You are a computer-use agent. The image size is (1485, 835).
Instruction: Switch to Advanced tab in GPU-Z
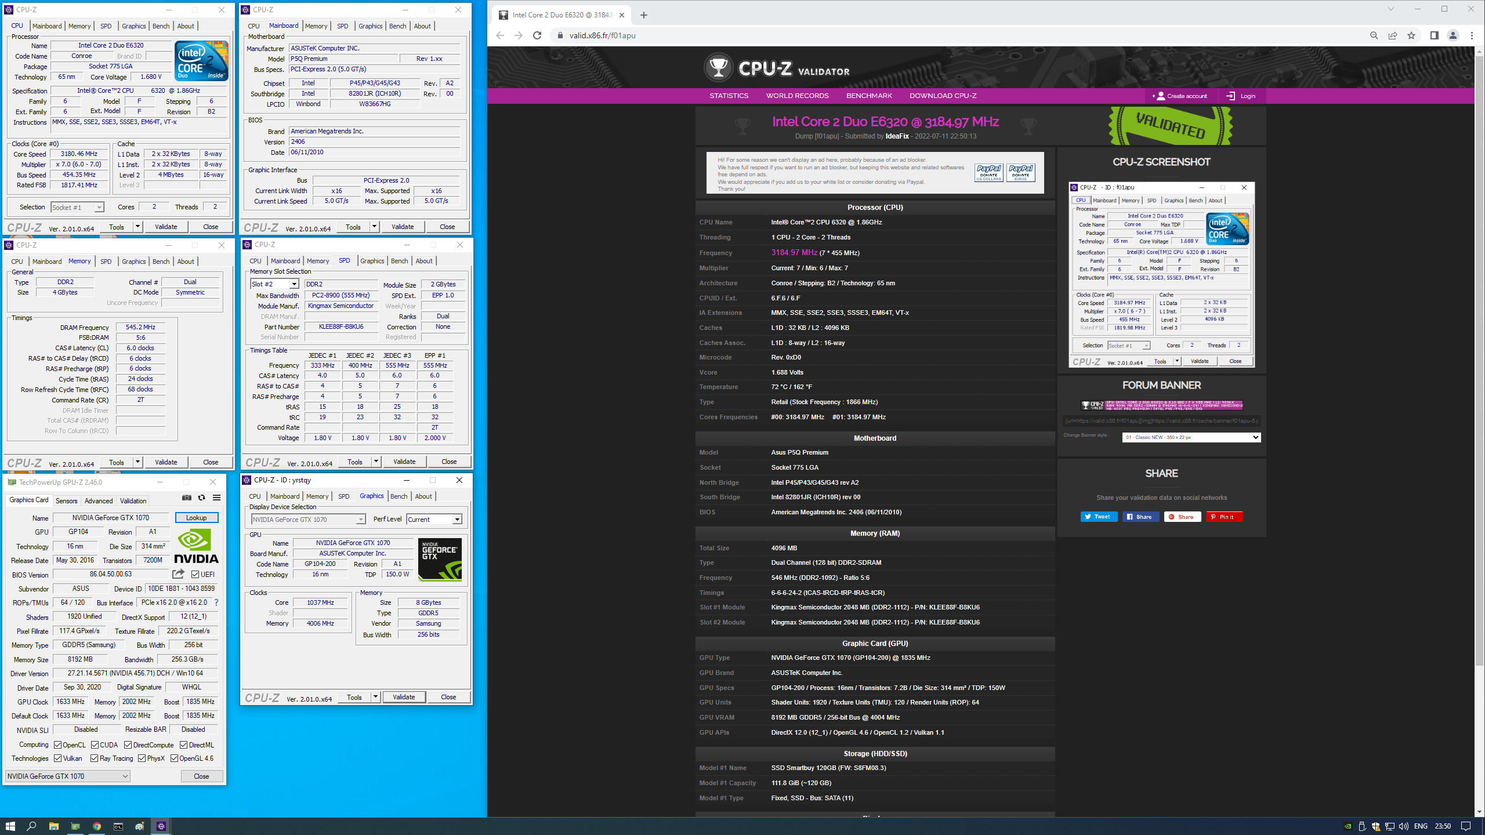(x=99, y=501)
